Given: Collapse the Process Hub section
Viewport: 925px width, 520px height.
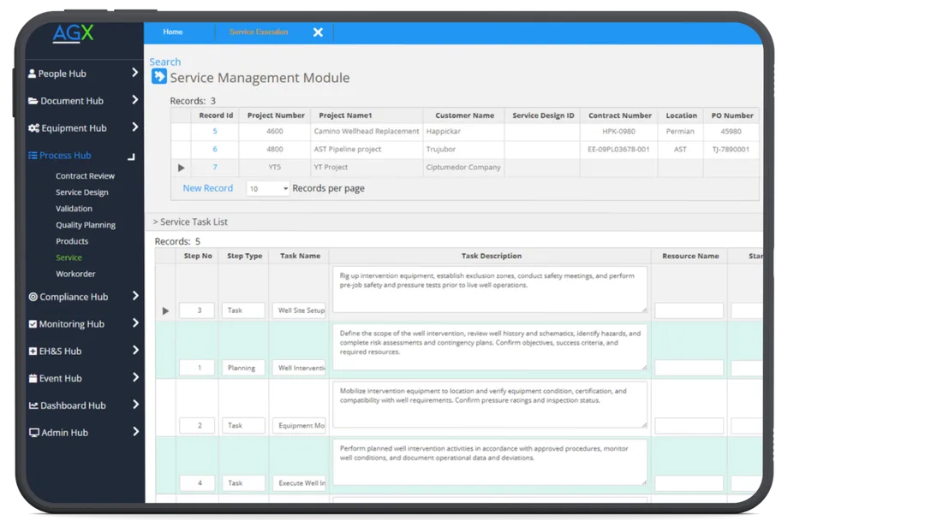Looking at the screenshot, I should [131, 157].
